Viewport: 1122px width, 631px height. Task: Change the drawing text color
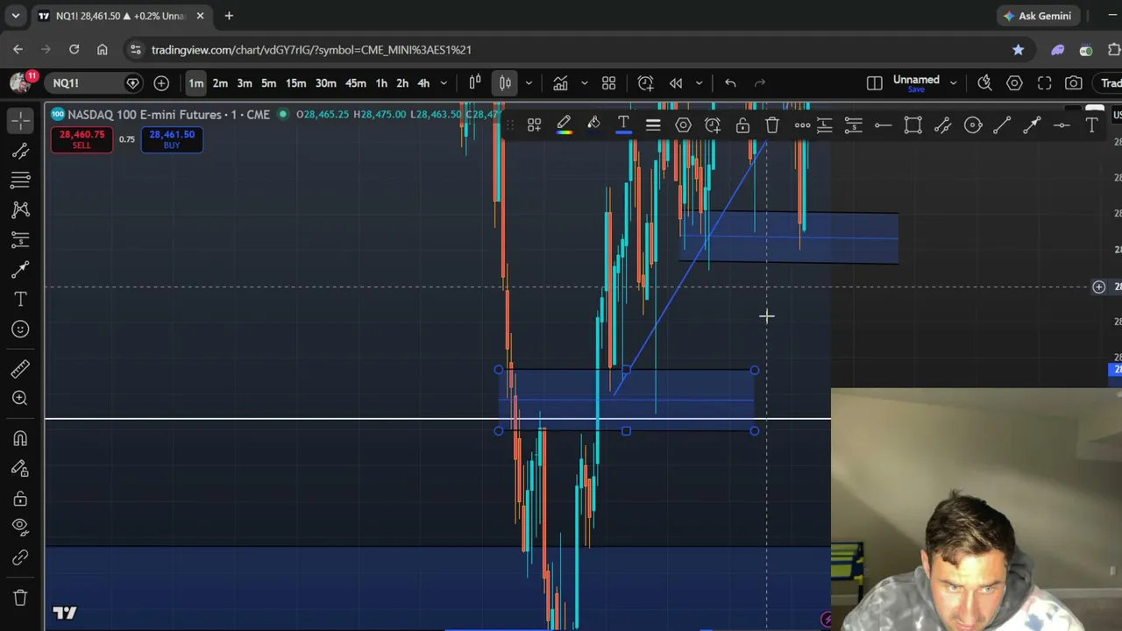click(x=623, y=125)
